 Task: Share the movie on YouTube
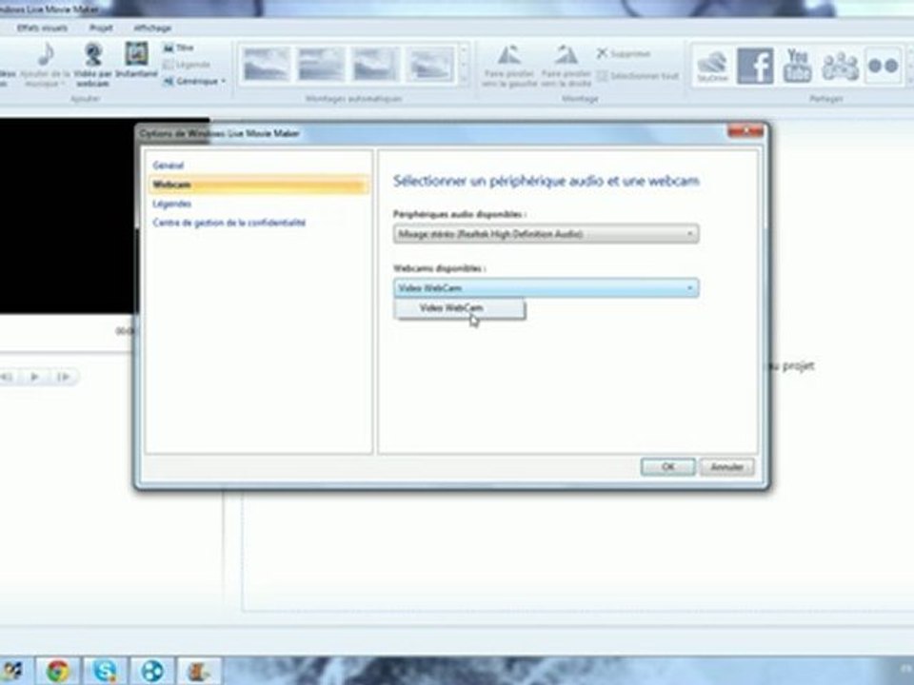tap(797, 66)
